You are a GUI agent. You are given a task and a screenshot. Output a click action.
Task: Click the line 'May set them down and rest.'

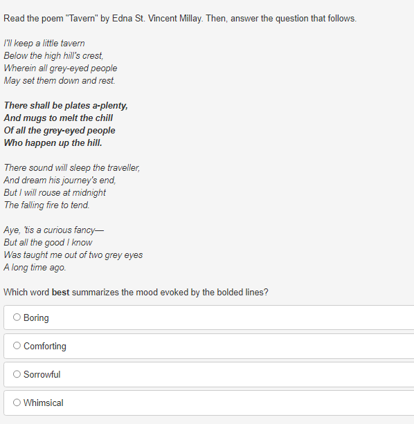[60, 81]
